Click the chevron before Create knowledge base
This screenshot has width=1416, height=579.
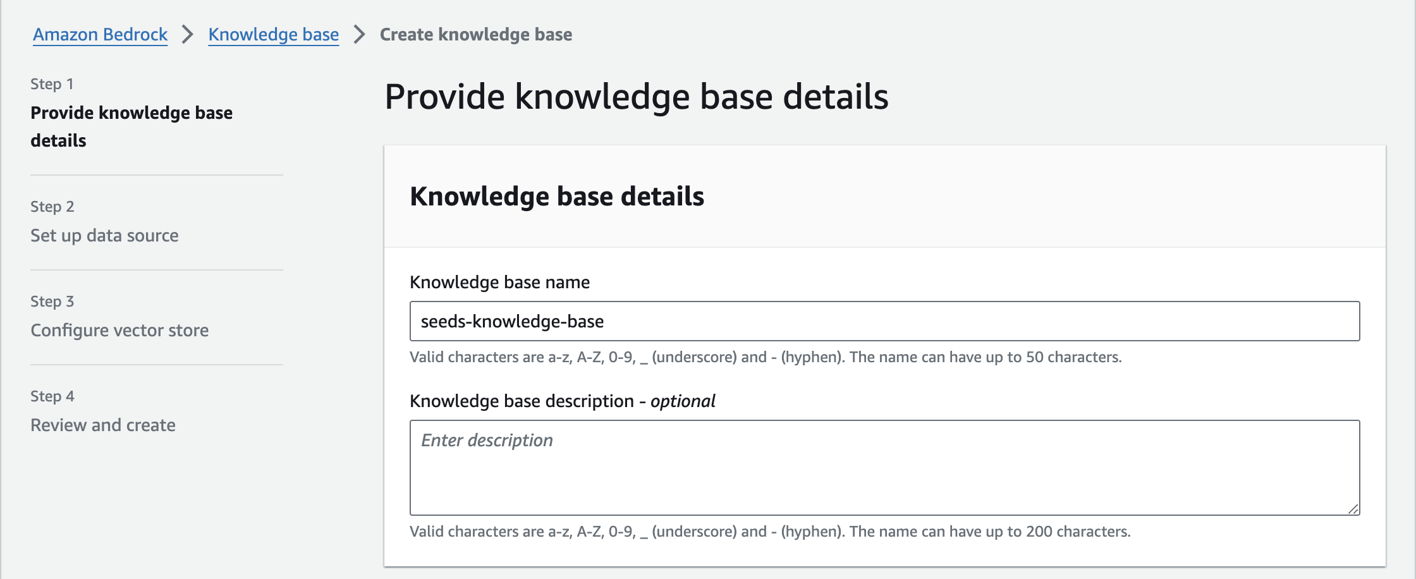click(x=359, y=34)
